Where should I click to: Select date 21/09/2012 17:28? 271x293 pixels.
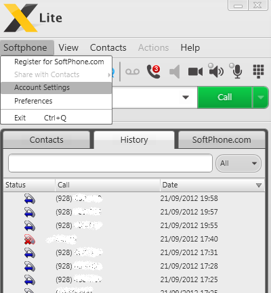click(189, 266)
